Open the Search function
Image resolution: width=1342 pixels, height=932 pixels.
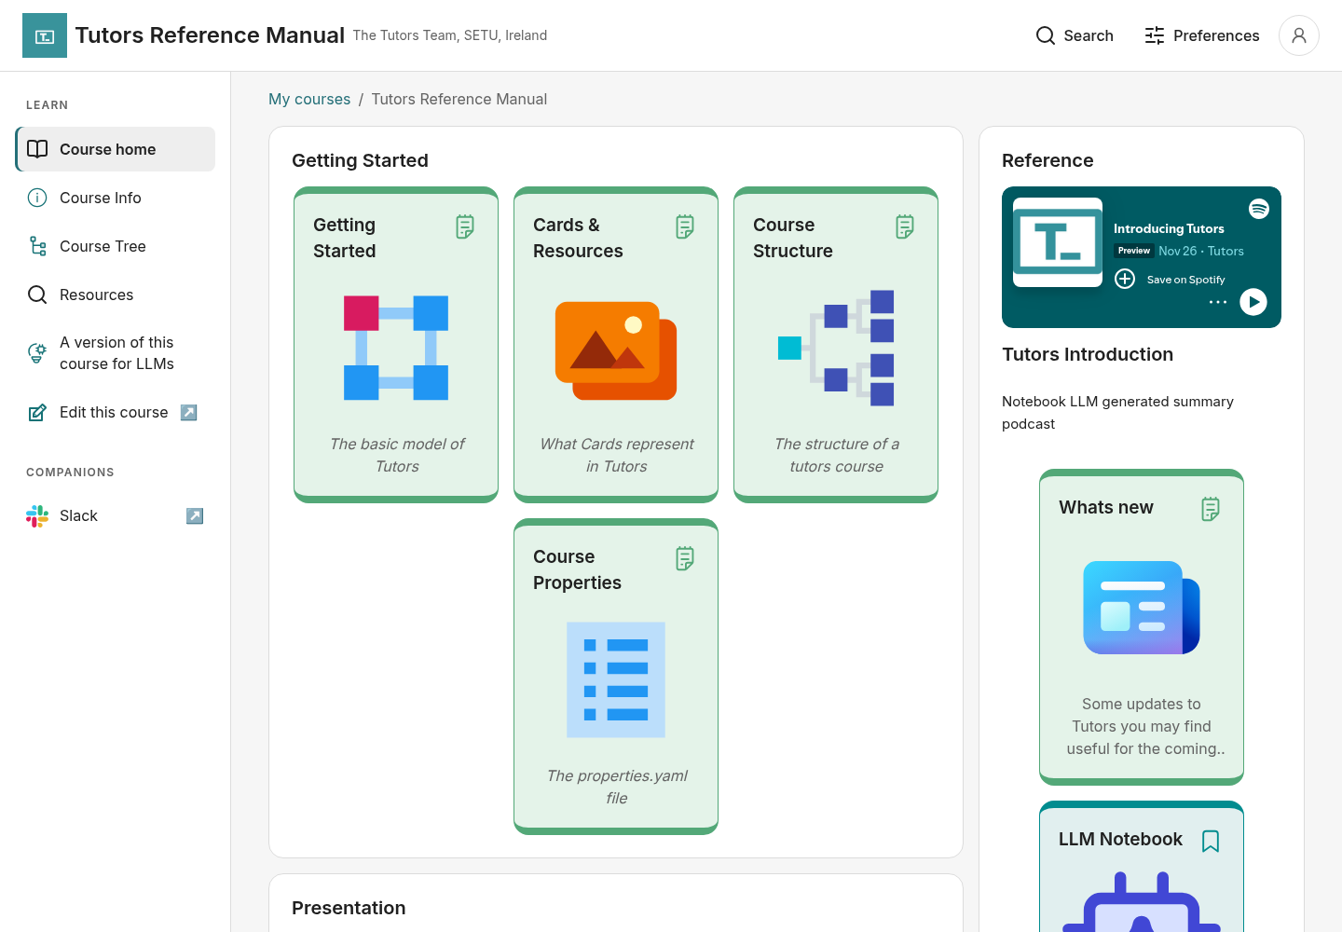[1075, 35]
